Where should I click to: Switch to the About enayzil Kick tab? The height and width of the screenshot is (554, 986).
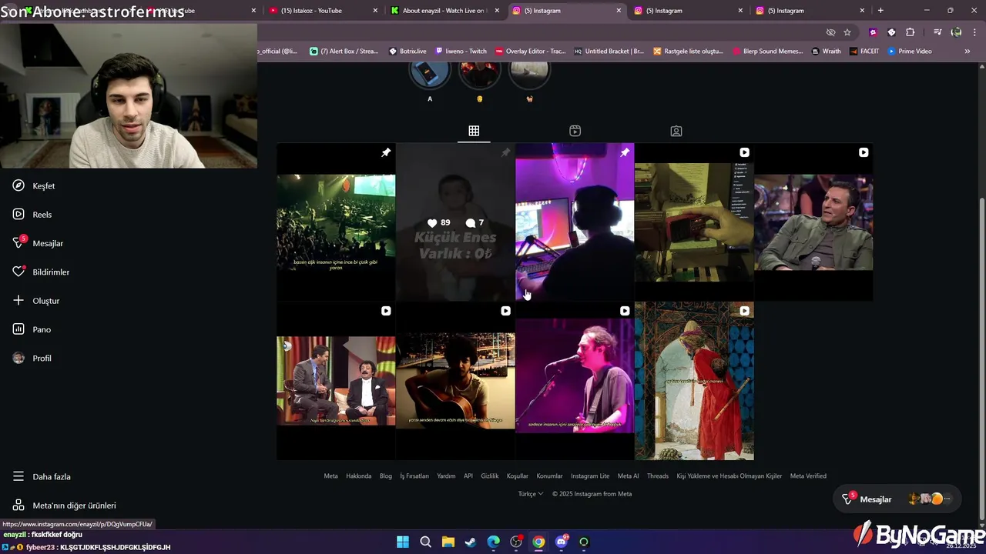coord(444,11)
